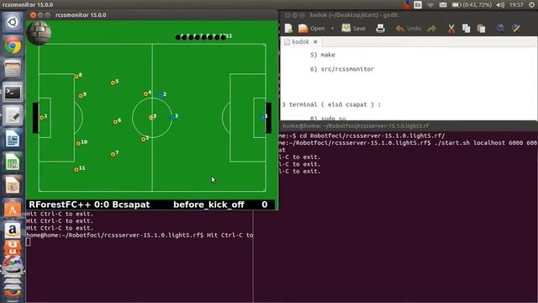Launch LibreOffice Calc from launcher
The height and width of the screenshot is (303, 538).
click(x=13, y=162)
